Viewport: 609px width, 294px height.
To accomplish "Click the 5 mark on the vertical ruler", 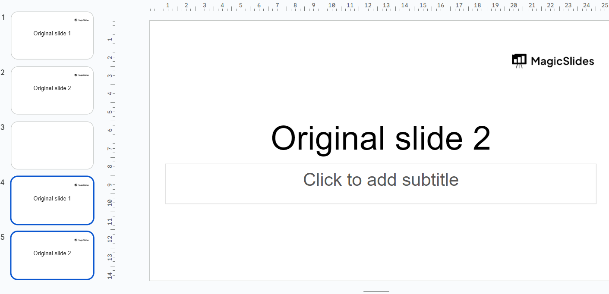I will point(110,112).
